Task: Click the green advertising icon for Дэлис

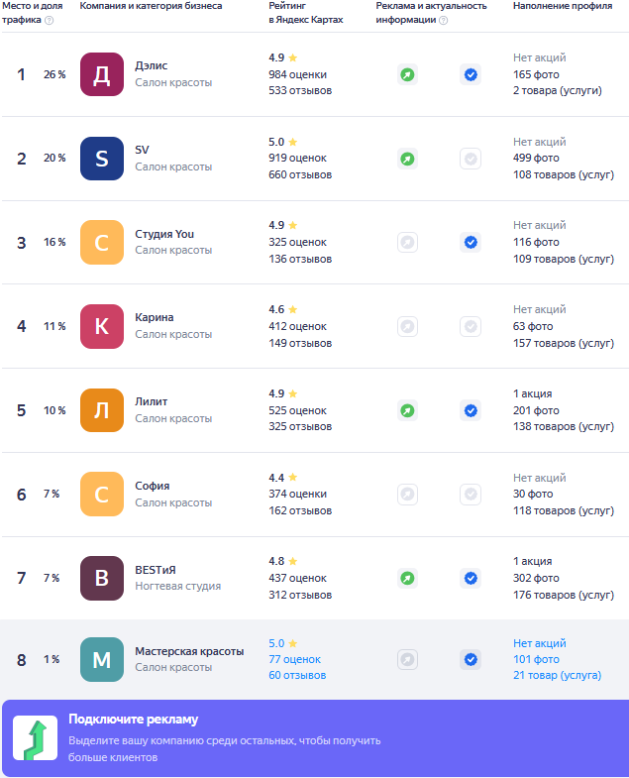Action: tap(407, 74)
